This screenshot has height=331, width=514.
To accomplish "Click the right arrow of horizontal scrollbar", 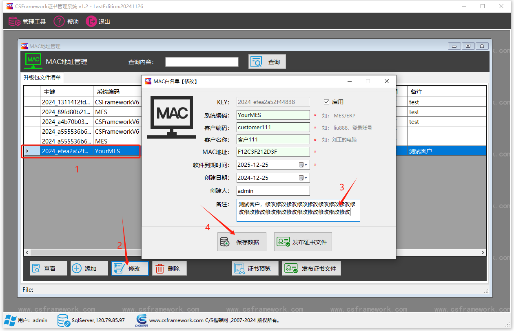I will (483, 253).
